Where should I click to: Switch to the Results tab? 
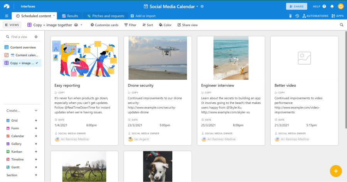tap(70, 16)
